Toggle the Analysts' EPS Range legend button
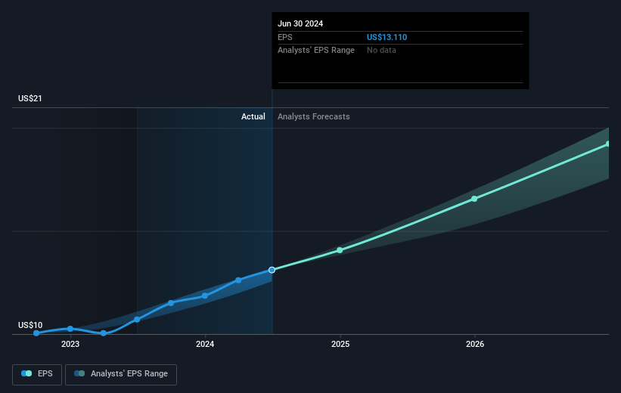The width and height of the screenshot is (621, 393). click(121, 374)
